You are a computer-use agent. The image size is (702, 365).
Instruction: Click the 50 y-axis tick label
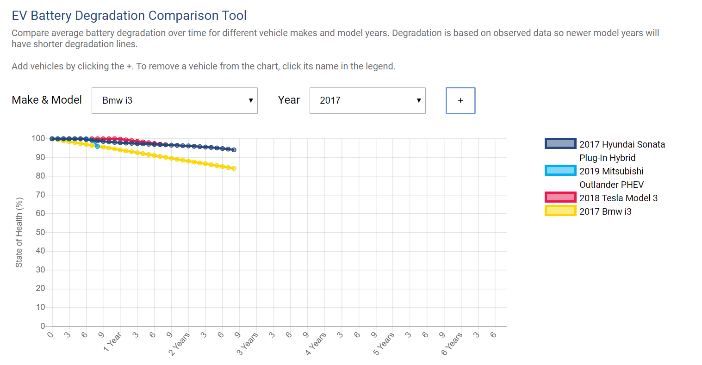click(x=41, y=232)
